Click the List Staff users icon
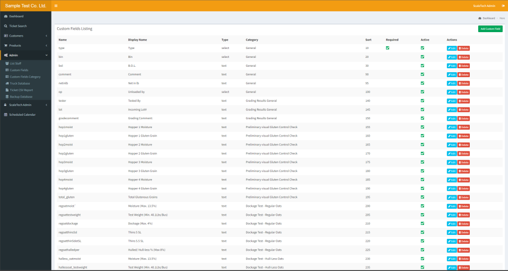Screen dimensions: 508x271 (7, 63)
